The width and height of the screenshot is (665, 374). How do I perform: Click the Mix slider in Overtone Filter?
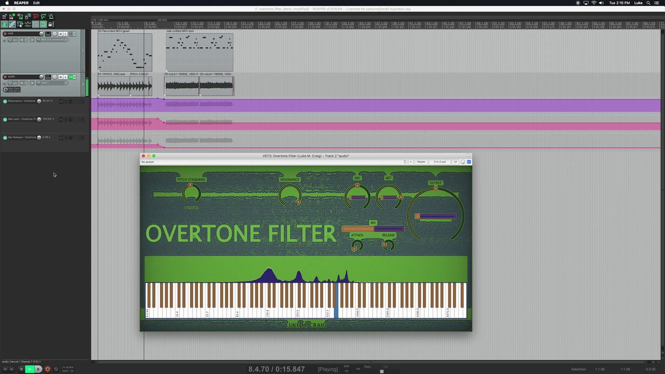[373, 229]
